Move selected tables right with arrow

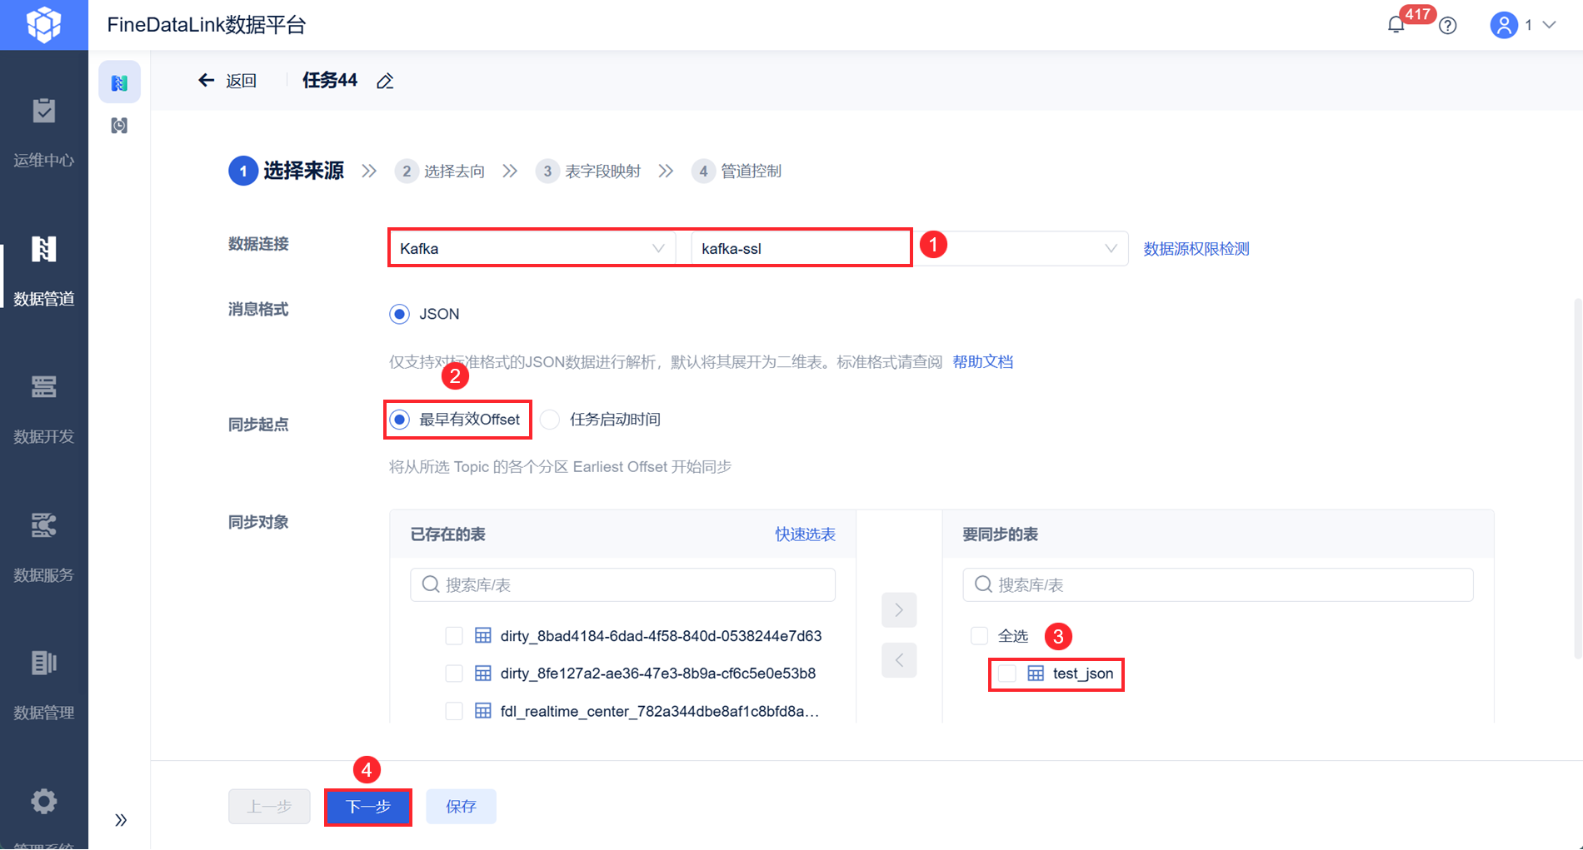pyautogui.click(x=899, y=610)
